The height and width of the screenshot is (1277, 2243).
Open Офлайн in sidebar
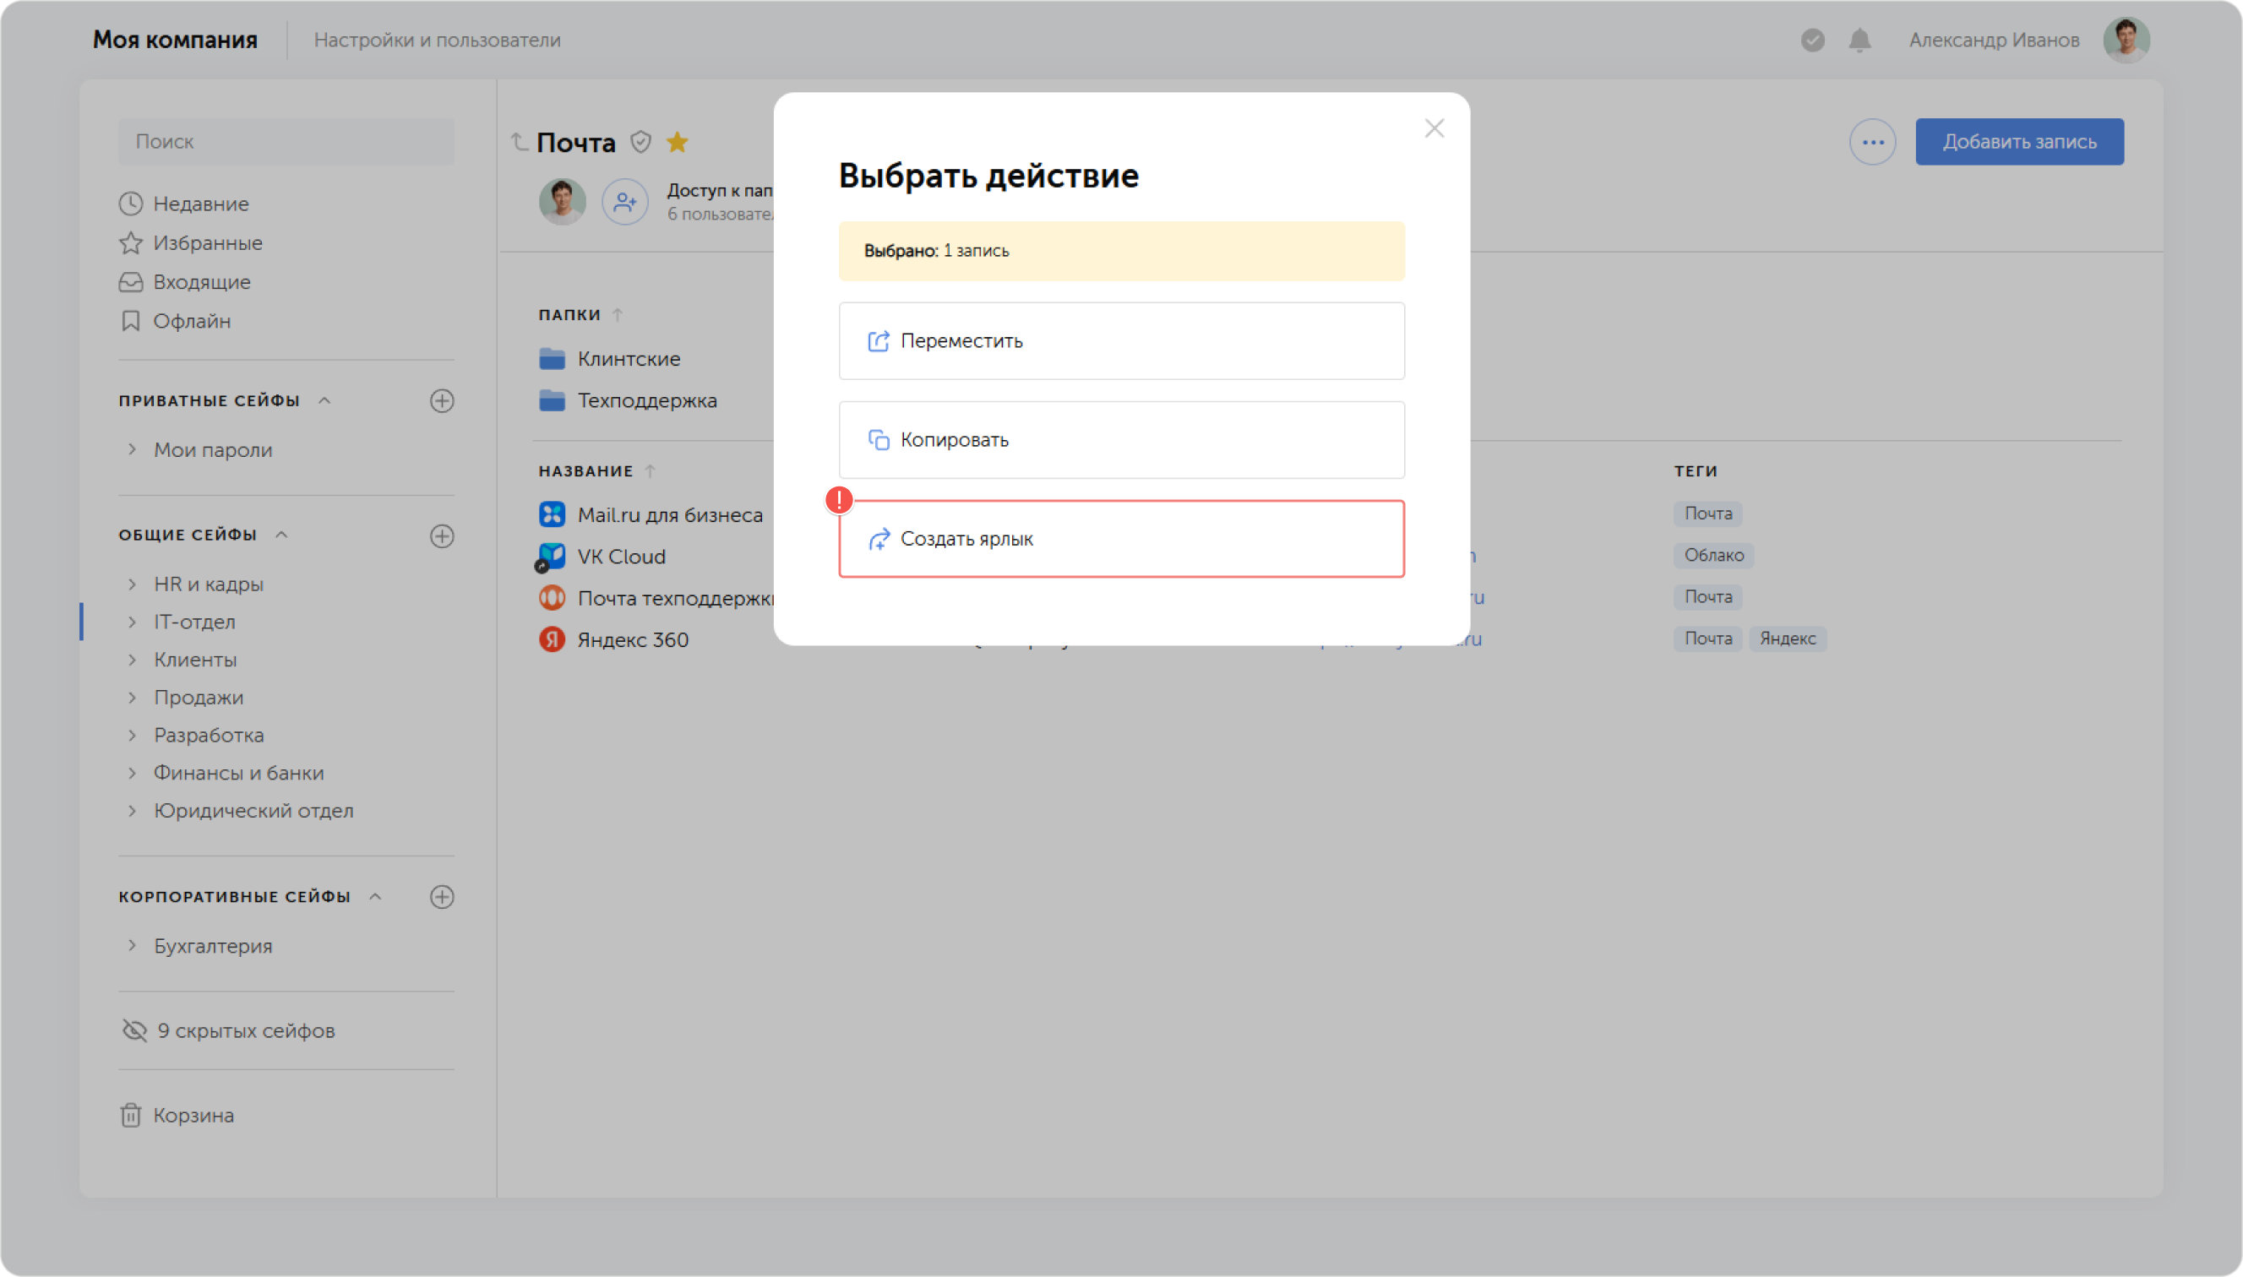176,321
